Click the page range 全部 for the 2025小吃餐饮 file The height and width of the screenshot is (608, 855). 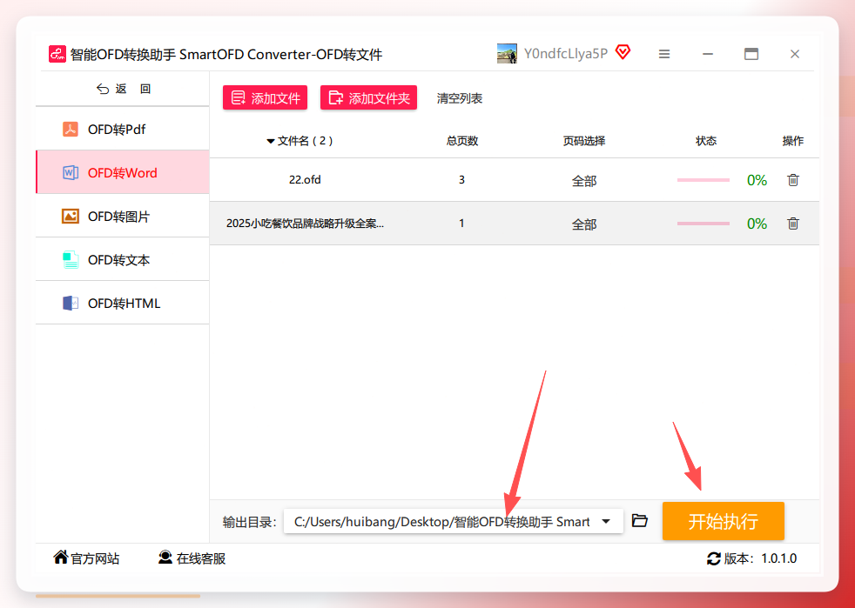[584, 224]
